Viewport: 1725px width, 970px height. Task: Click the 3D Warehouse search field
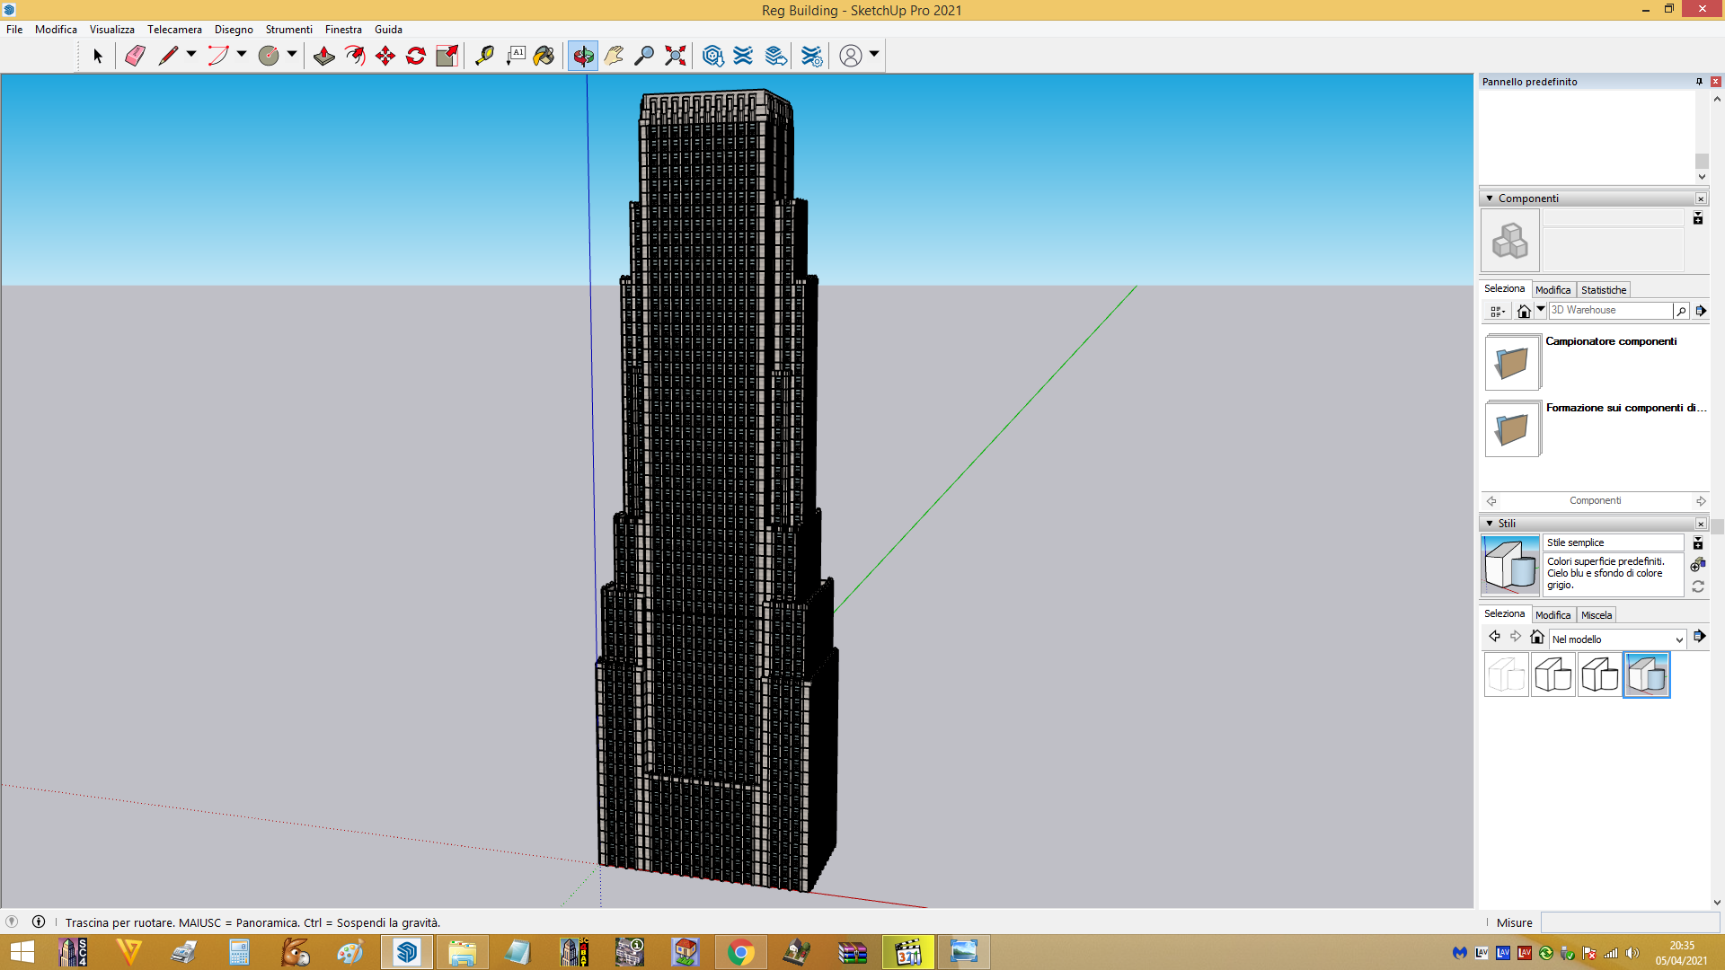(x=1610, y=310)
